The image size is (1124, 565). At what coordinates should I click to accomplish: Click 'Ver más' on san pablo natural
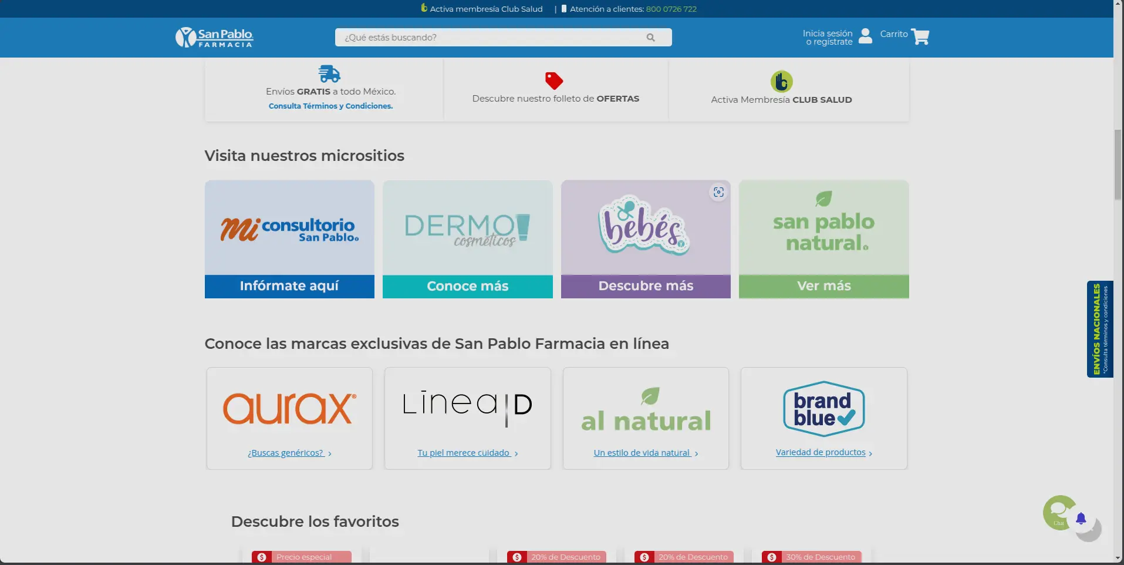tap(823, 286)
